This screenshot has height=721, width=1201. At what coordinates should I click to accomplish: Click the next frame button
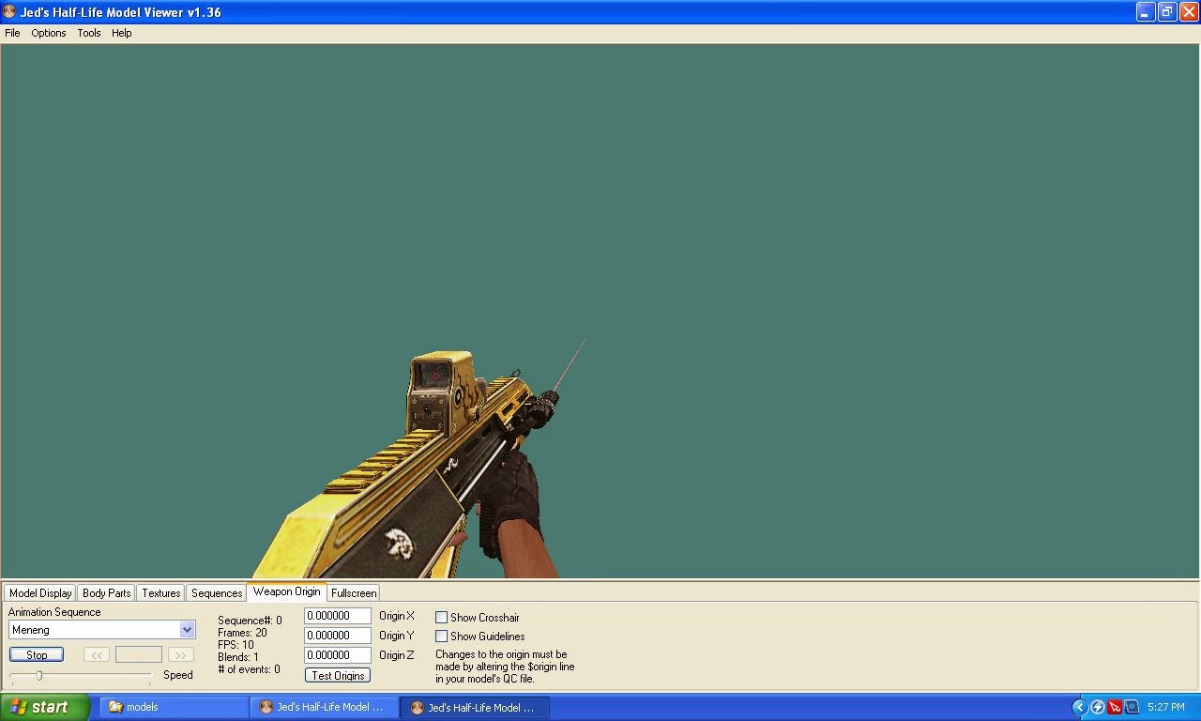[x=180, y=655]
